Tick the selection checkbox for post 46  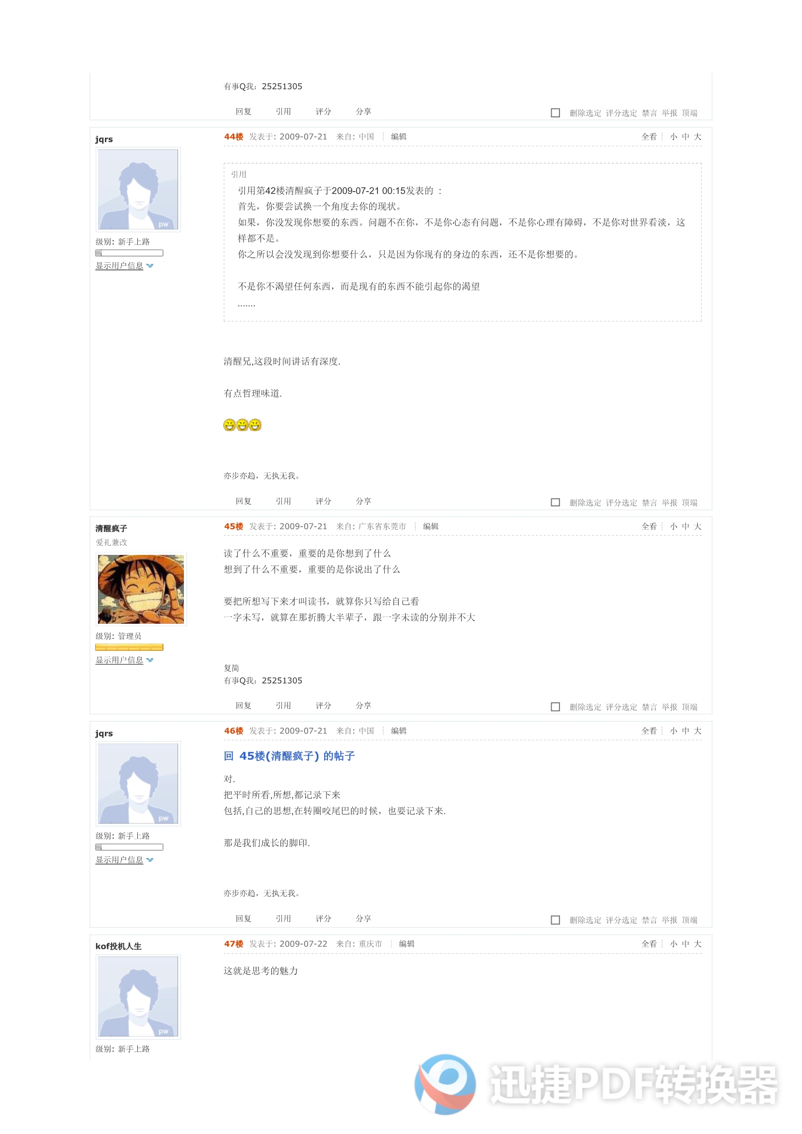(x=556, y=920)
